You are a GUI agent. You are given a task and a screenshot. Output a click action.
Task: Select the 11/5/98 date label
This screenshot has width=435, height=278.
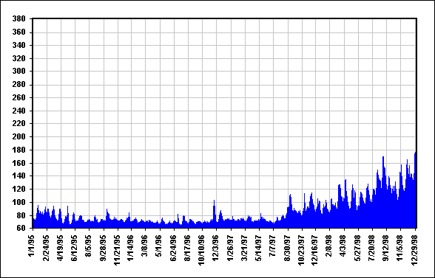pyautogui.click(x=400, y=247)
